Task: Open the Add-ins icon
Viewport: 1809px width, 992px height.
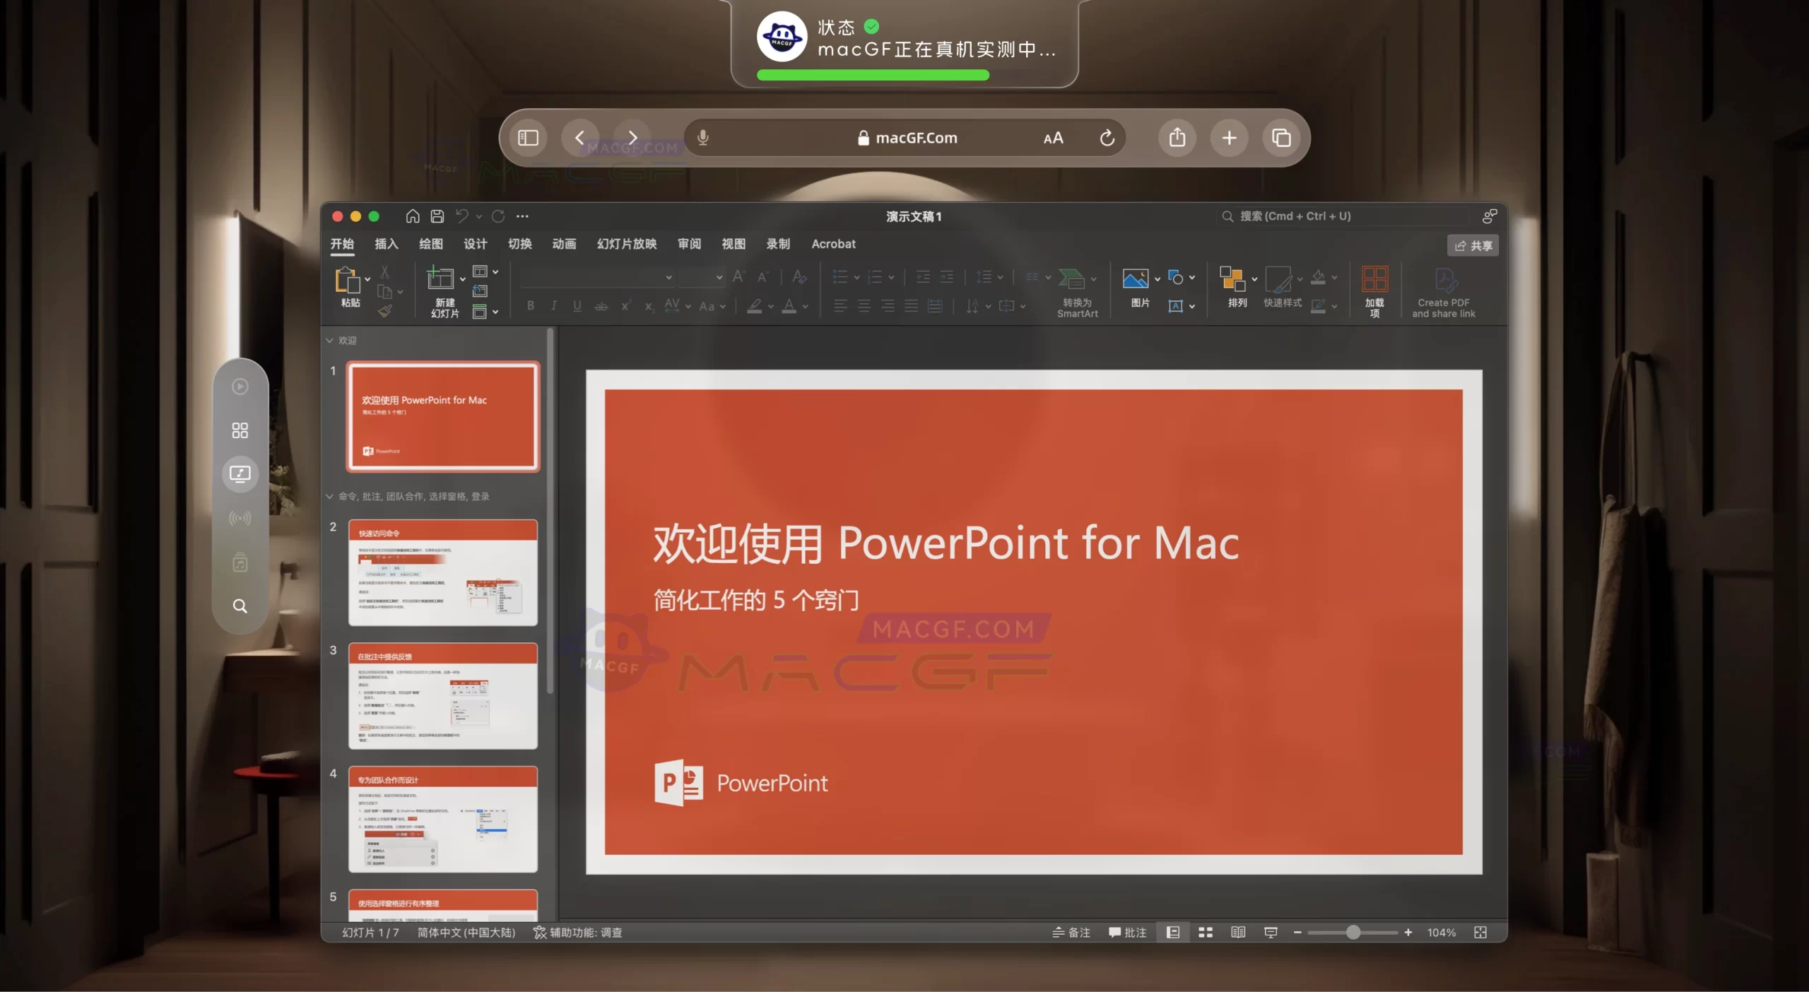Action: tap(1374, 279)
